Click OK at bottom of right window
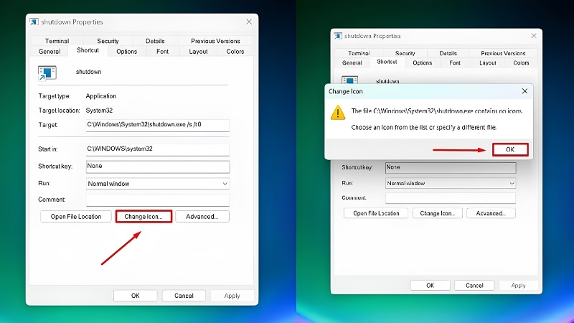The height and width of the screenshot is (323, 574). click(x=430, y=285)
